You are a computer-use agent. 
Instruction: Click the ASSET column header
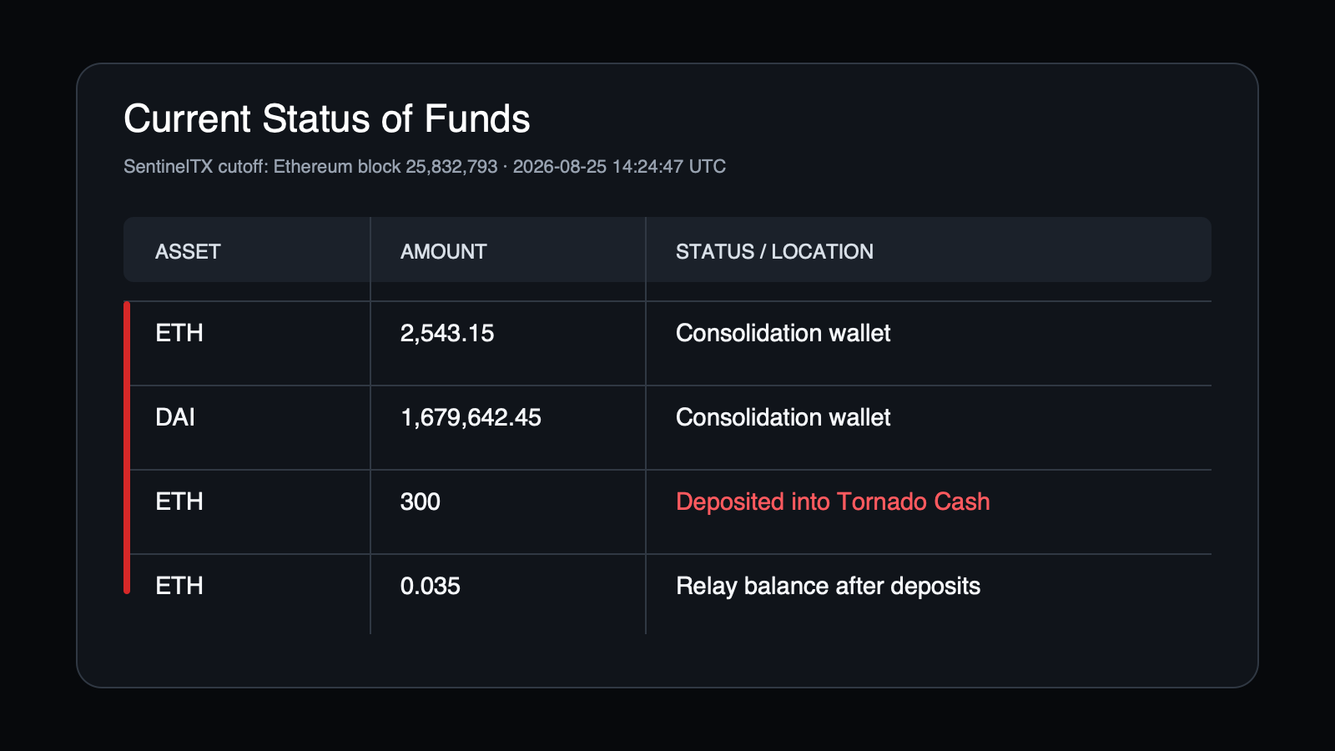pyautogui.click(x=188, y=252)
